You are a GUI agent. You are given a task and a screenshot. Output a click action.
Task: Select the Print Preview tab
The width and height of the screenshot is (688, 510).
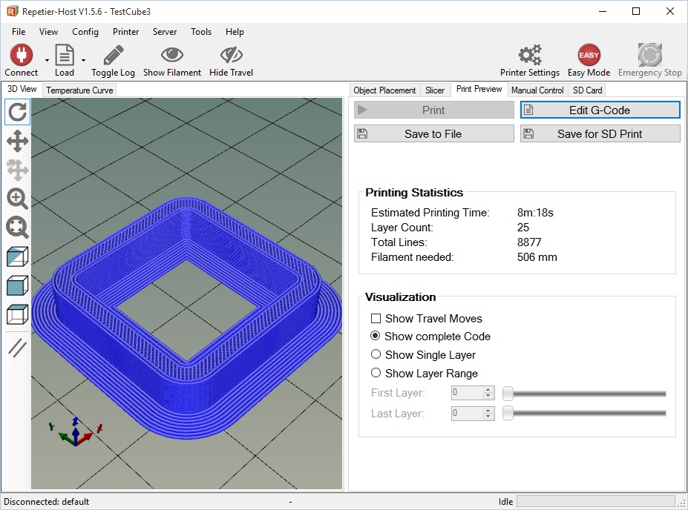[x=479, y=89]
